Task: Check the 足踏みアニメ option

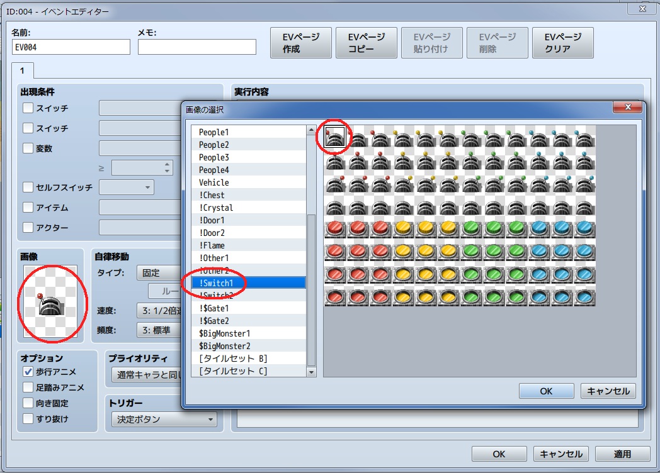Action: tap(28, 387)
